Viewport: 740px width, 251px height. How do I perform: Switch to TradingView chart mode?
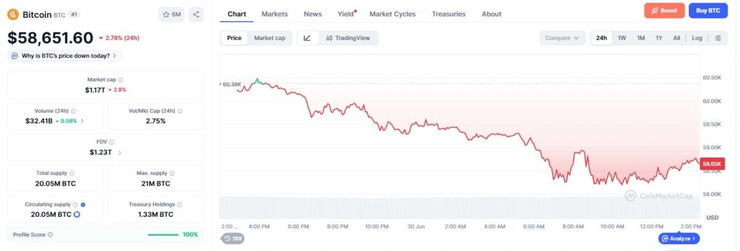[348, 38]
